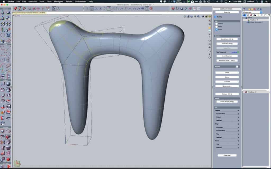Select the arrow selection tool in top toolbar

54,8
